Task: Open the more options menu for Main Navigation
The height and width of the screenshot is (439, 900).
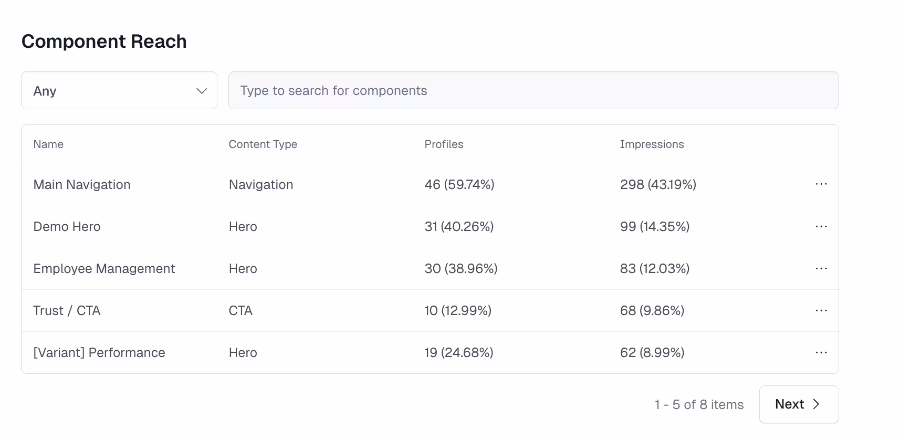Action: coord(821,184)
